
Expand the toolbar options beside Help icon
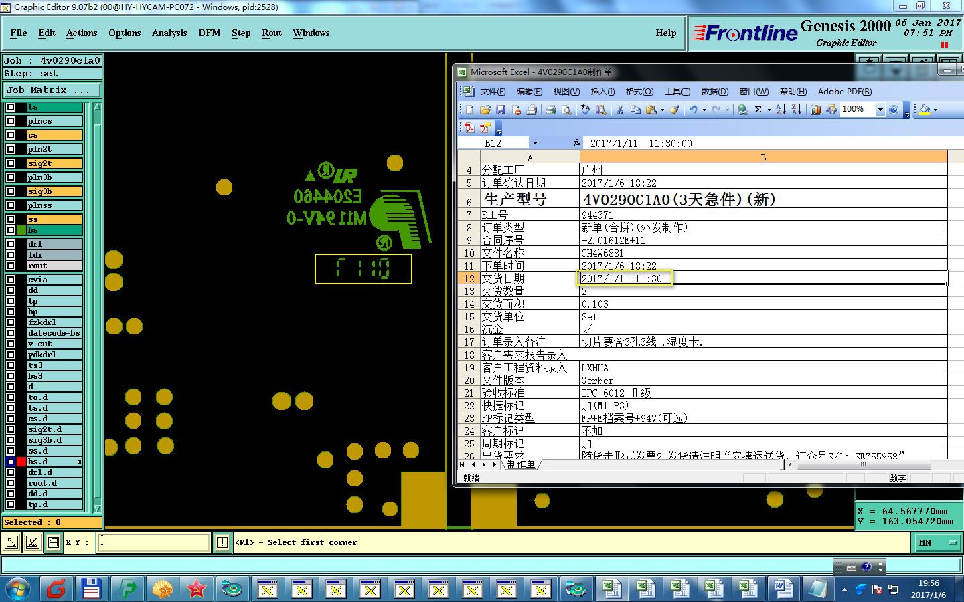pyautogui.click(x=907, y=110)
